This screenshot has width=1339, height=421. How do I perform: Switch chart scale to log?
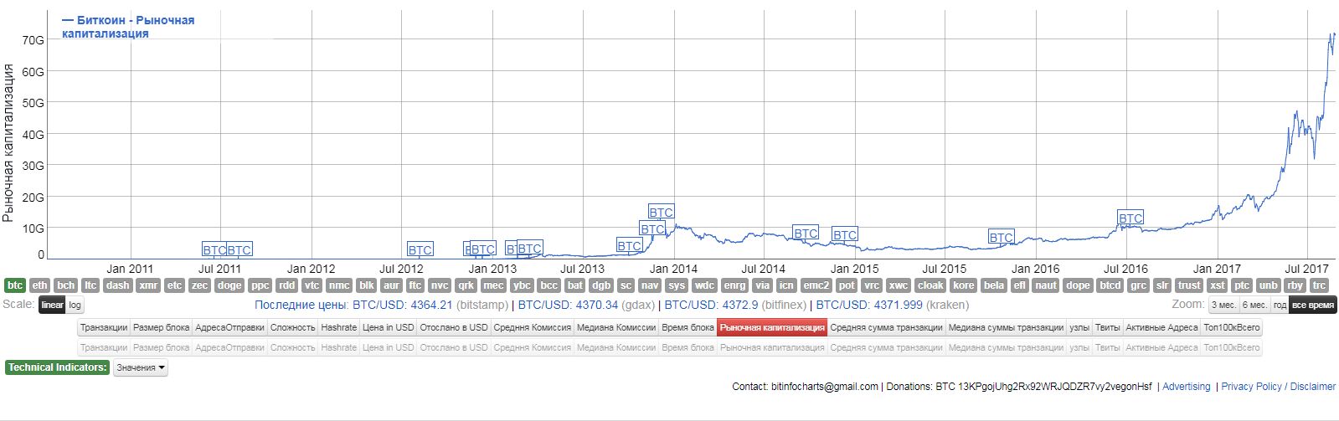[75, 305]
